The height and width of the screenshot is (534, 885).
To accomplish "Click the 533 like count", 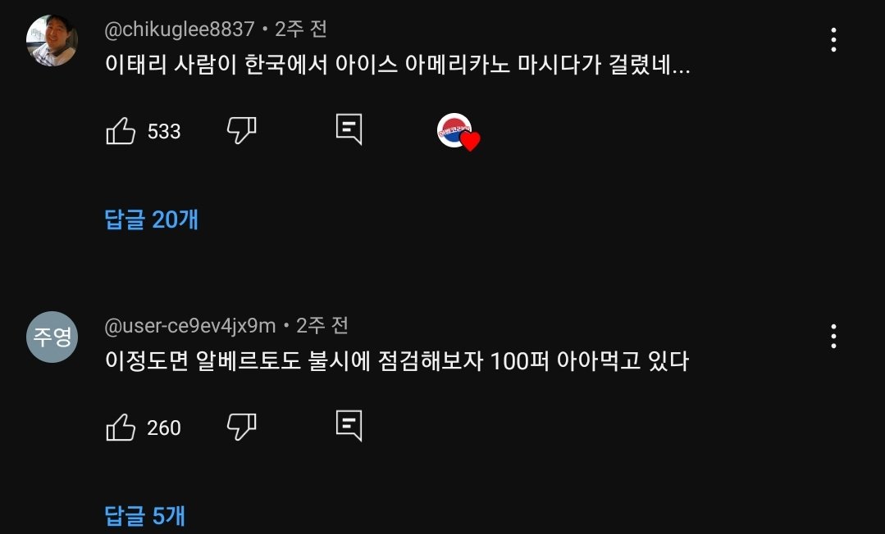I will point(164,132).
